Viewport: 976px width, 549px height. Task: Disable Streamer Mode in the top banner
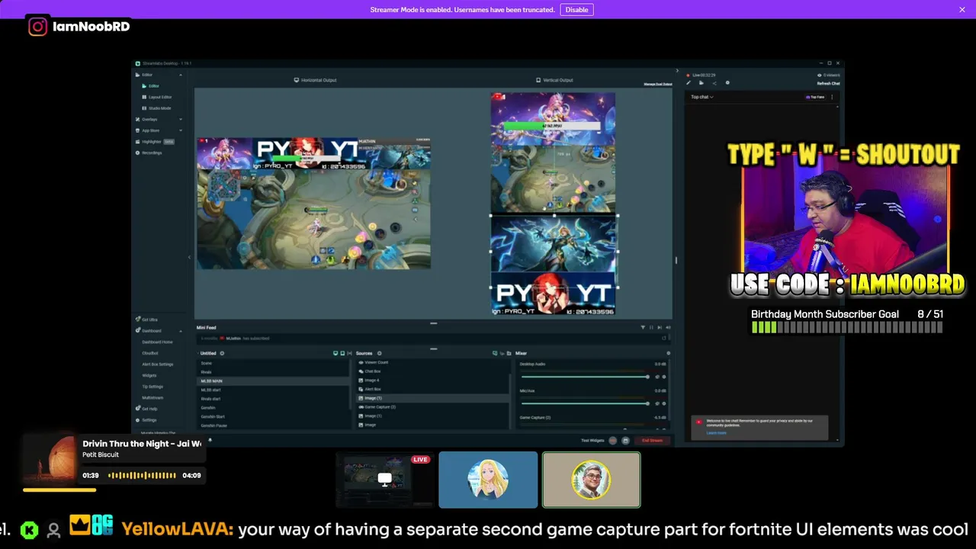click(x=576, y=9)
